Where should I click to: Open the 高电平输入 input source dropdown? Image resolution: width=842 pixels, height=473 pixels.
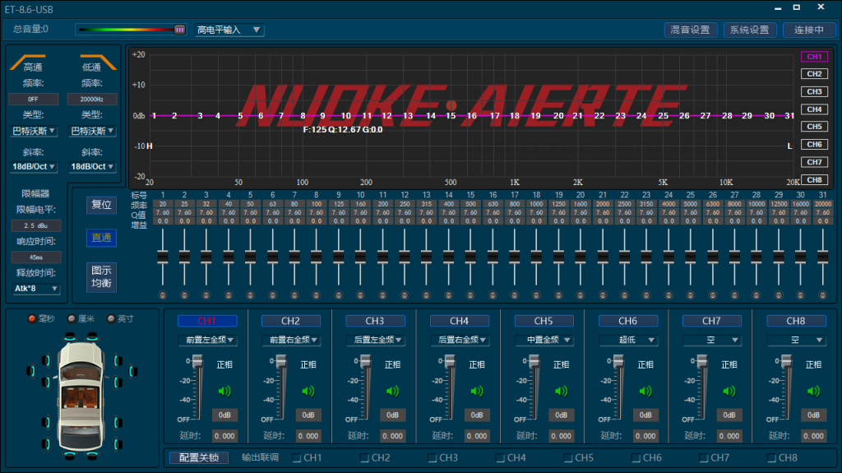229,30
